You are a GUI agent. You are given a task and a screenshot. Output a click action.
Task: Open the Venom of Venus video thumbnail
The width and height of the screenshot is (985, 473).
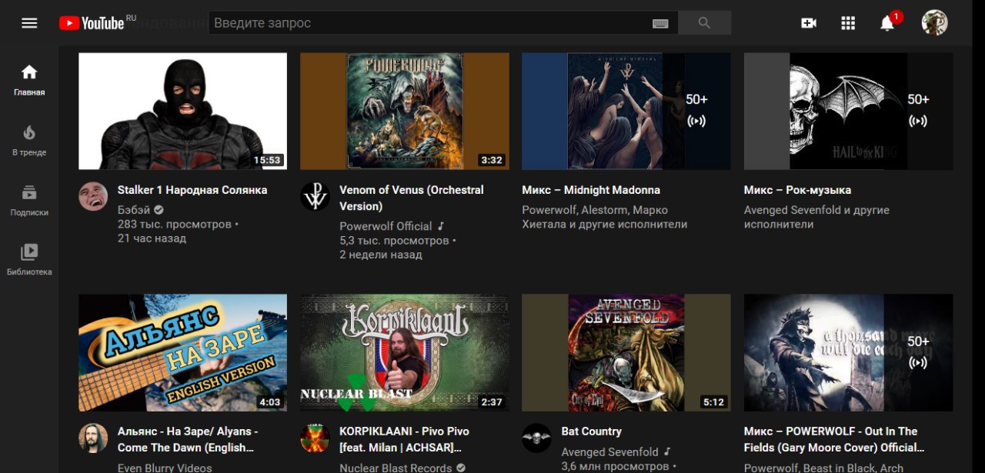pos(405,111)
